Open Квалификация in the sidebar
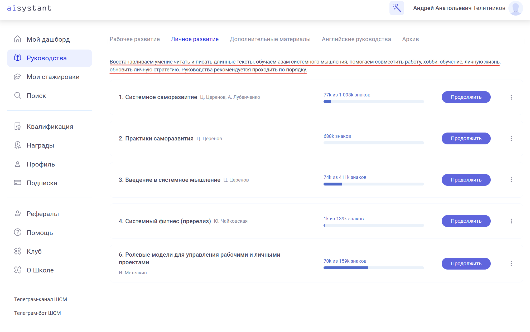This screenshot has width=530, height=332. (x=50, y=126)
